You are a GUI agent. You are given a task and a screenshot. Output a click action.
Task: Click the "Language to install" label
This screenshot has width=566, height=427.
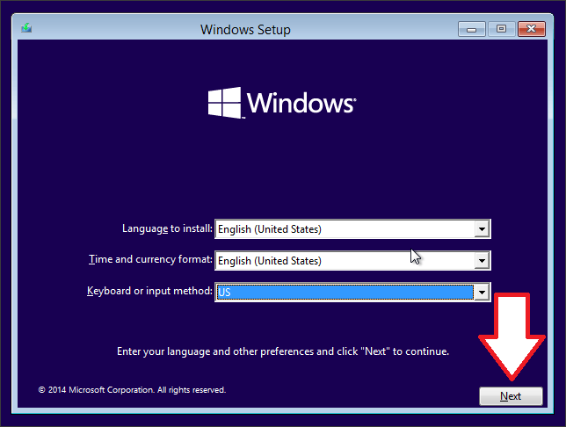(167, 228)
